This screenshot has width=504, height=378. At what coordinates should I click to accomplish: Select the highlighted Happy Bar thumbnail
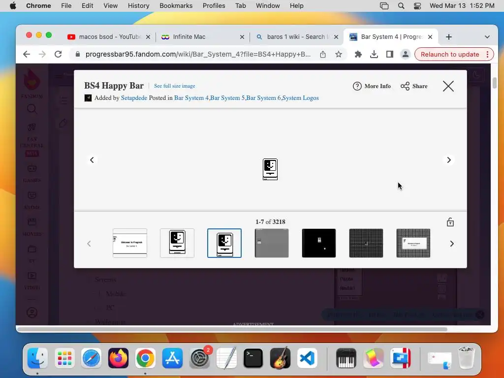(x=224, y=243)
